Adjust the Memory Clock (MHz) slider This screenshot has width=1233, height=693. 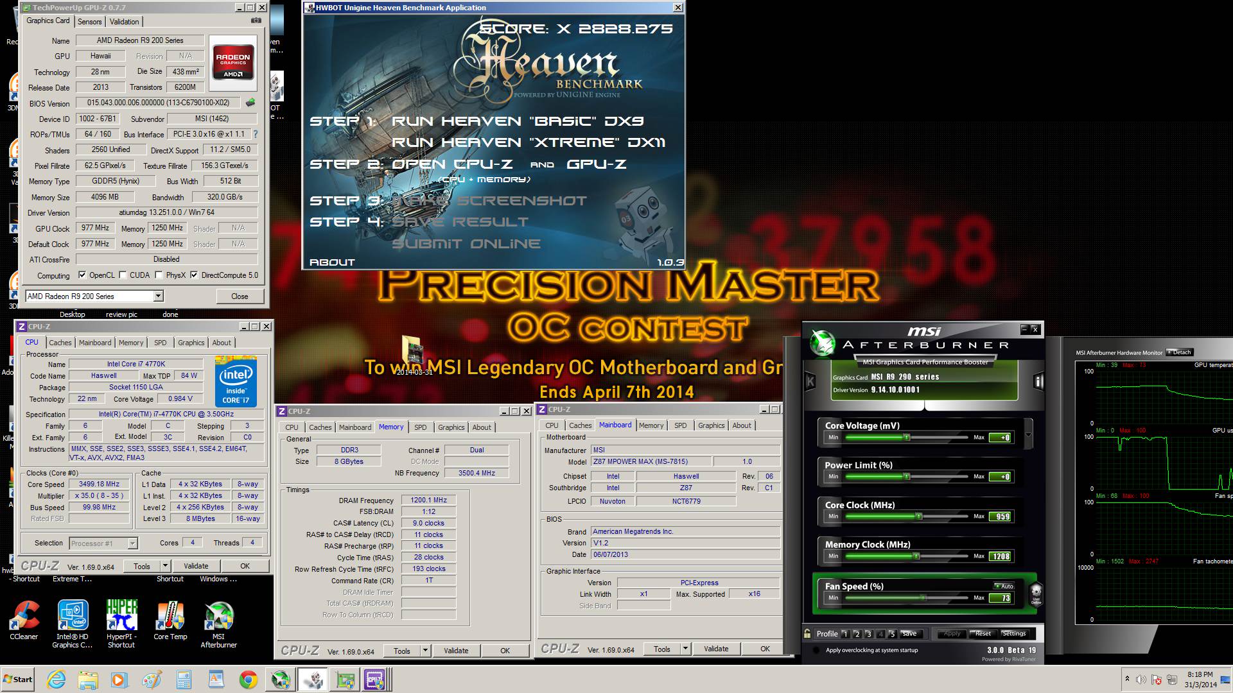905,556
